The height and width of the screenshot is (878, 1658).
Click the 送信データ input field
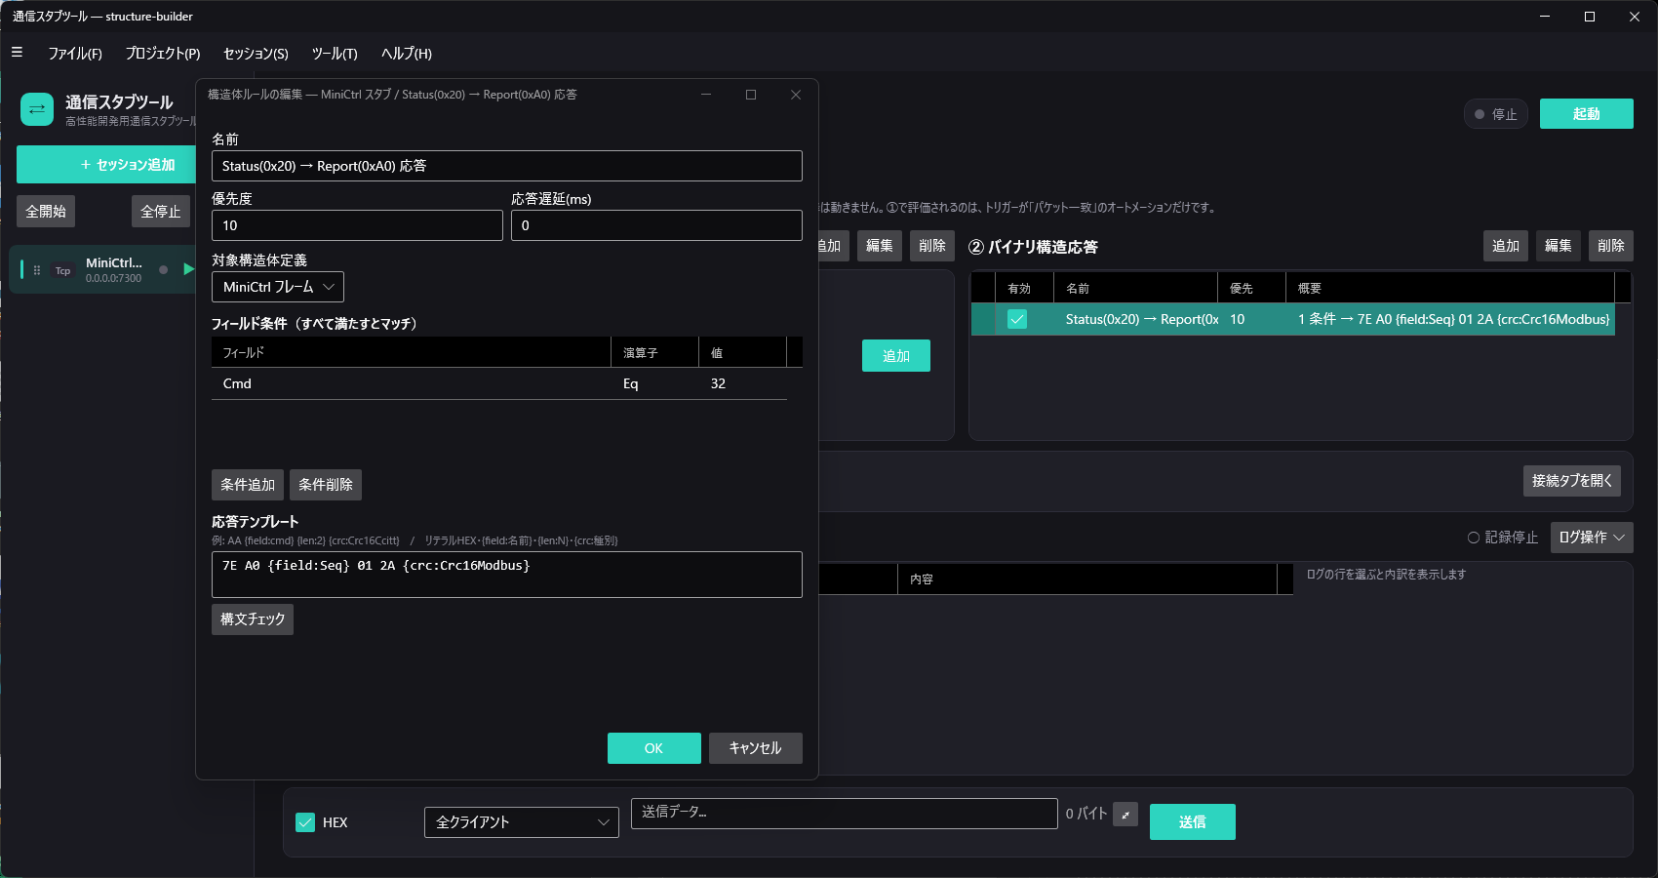point(845,814)
